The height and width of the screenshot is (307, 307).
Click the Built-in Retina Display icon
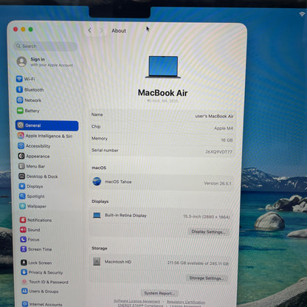pyautogui.click(x=97, y=215)
